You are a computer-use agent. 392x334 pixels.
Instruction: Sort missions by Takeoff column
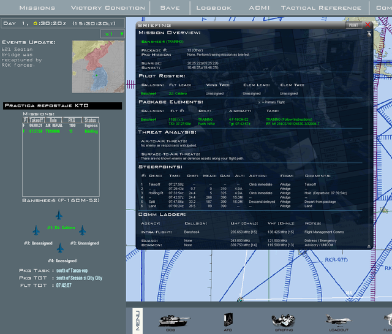click(x=37, y=120)
